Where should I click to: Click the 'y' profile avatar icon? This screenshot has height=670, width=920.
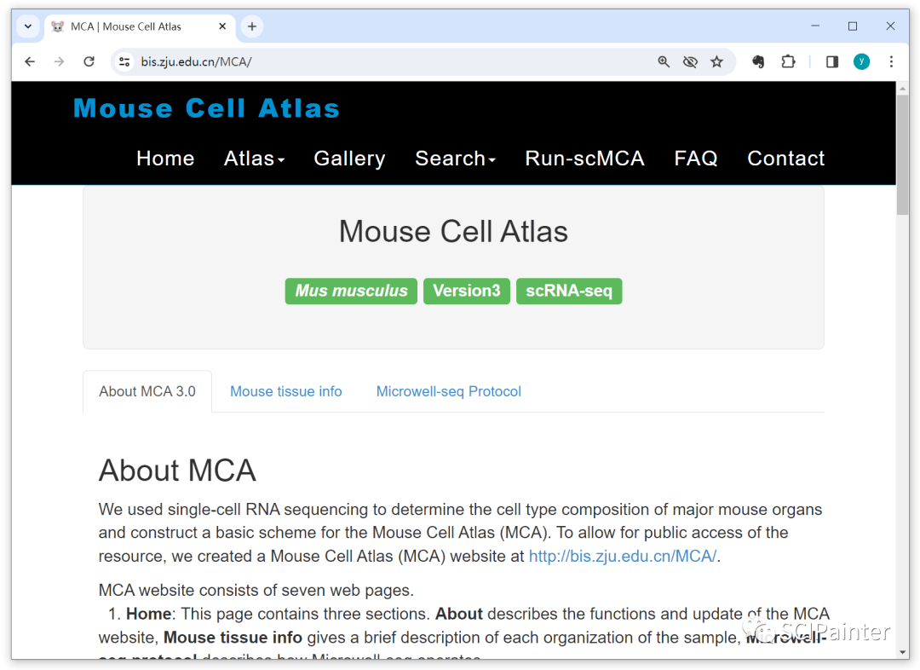pos(861,61)
